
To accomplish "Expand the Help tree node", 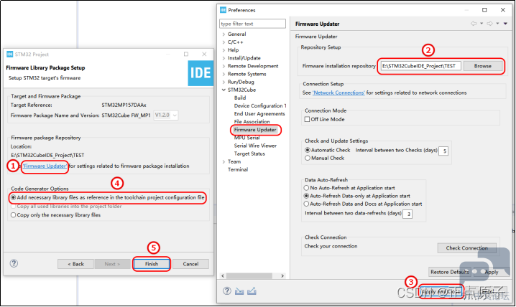I will (x=224, y=50).
